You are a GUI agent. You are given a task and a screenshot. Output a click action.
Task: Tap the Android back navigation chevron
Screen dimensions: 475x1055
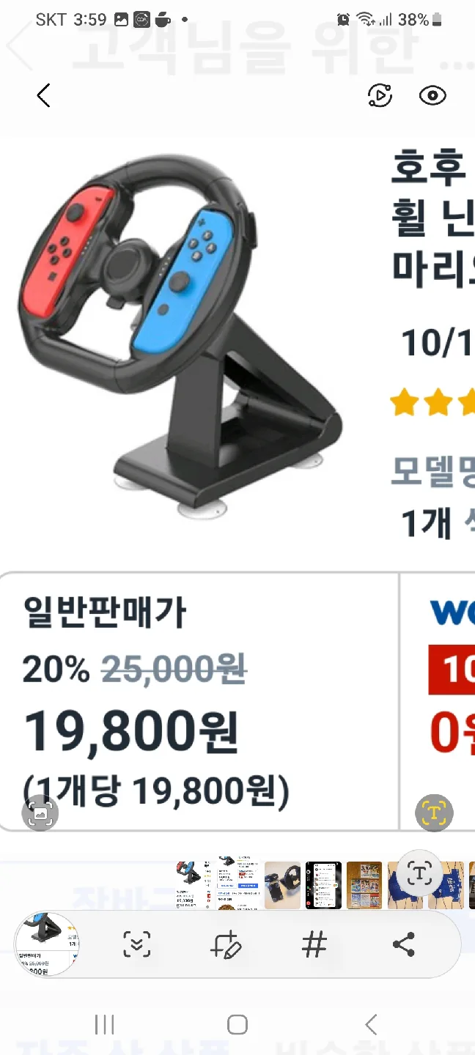(371, 1024)
